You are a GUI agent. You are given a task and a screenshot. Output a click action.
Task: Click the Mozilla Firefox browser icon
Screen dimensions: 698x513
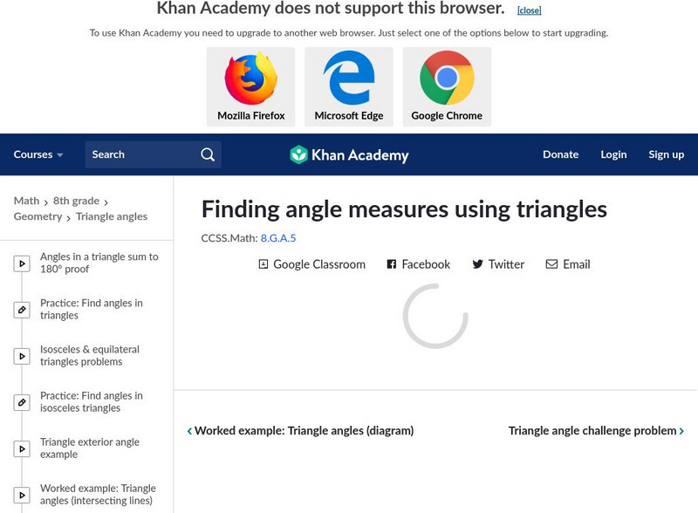(251, 79)
